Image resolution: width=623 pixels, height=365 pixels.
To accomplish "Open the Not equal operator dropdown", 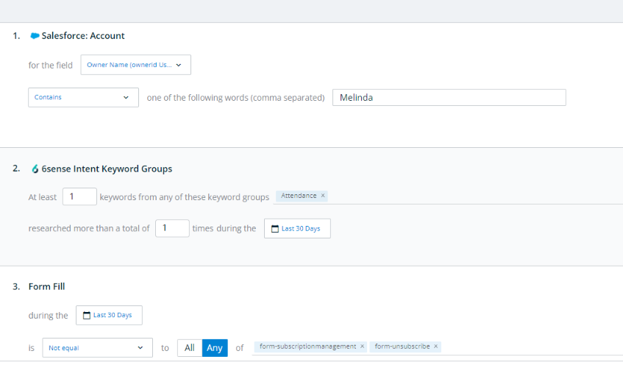I will [x=97, y=348].
